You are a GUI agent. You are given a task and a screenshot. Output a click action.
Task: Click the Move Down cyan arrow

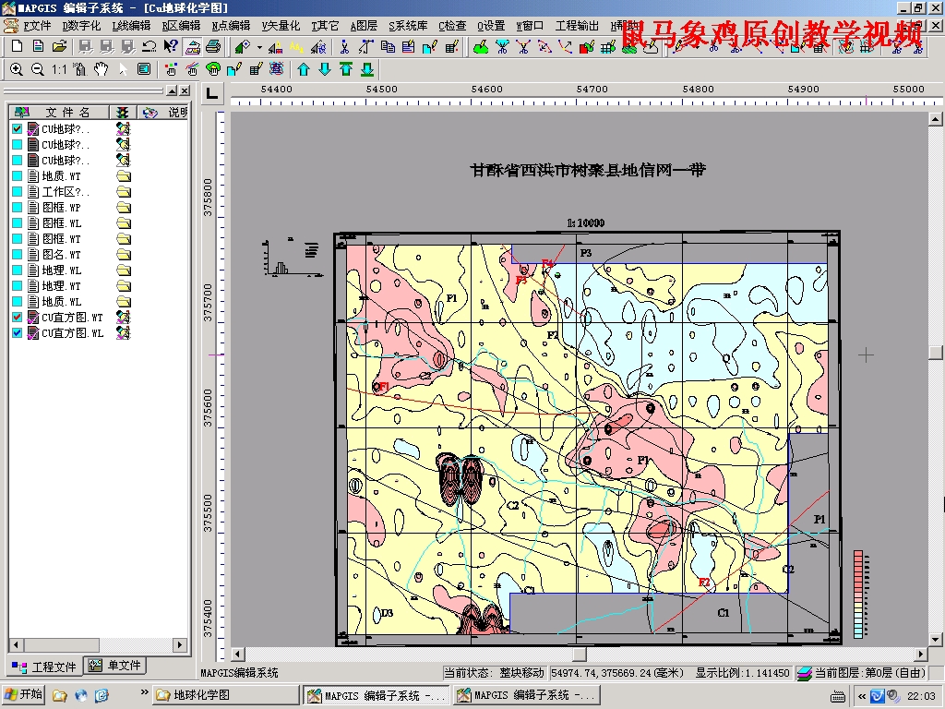[x=325, y=69]
